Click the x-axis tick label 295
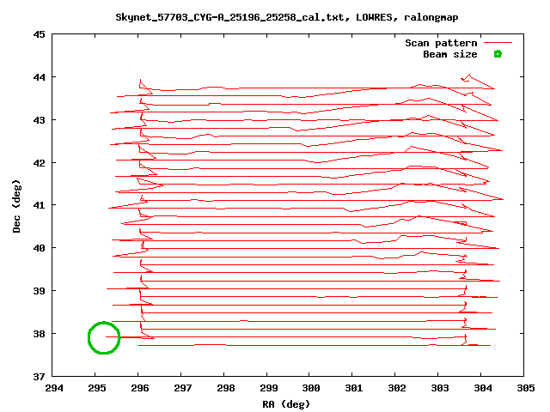Viewport: 550px width, 412px height. tap(97, 388)
